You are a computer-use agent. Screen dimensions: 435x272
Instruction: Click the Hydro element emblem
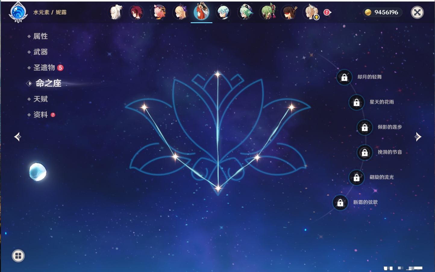(x=18, y=12)
